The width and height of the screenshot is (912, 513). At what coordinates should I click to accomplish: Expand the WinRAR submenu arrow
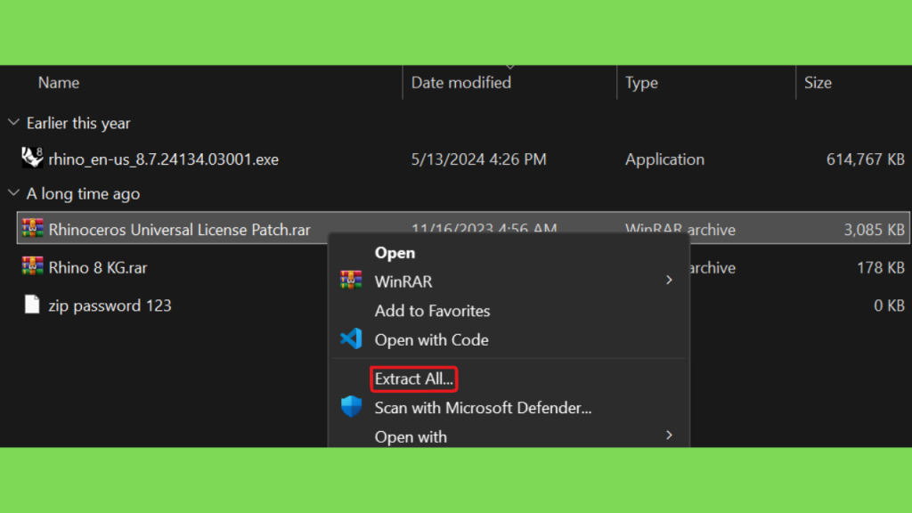[669, 281]
